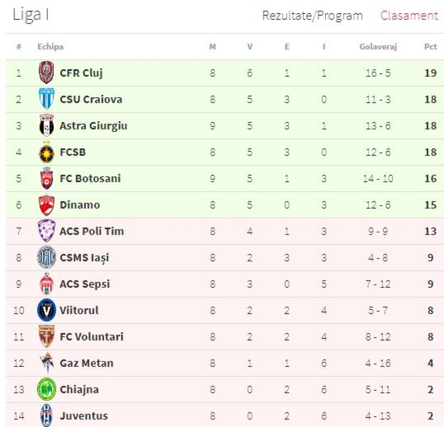The height and width of the screenshot is (427, 444).
Task: Click the Liga I heading title
Action: 31,15
